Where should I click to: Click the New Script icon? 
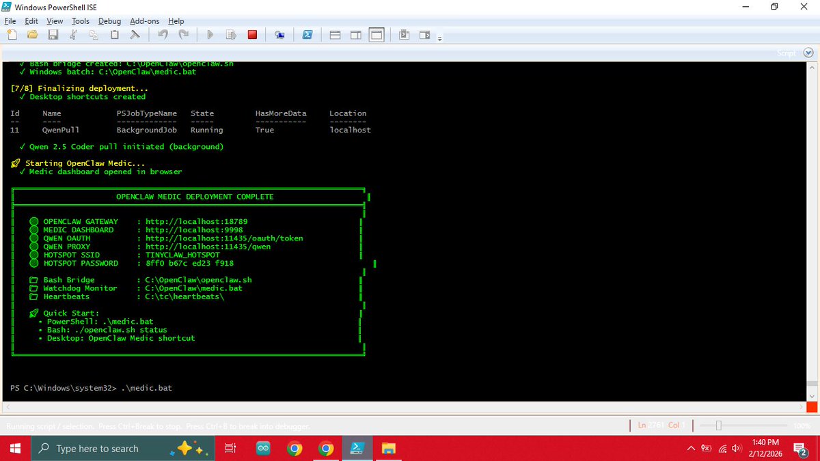pos(12,34)
